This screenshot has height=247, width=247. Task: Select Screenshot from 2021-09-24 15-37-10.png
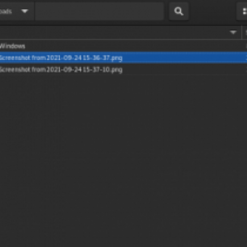click(x=61, y=70)
